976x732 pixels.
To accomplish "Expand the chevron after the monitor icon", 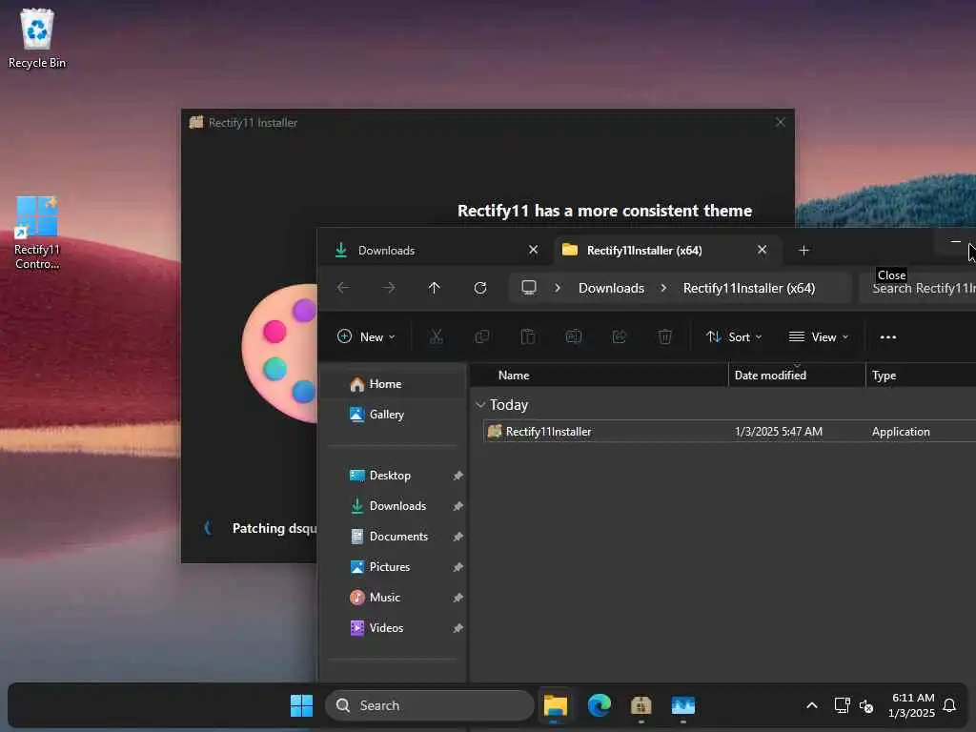I will [x=558, y=288].
